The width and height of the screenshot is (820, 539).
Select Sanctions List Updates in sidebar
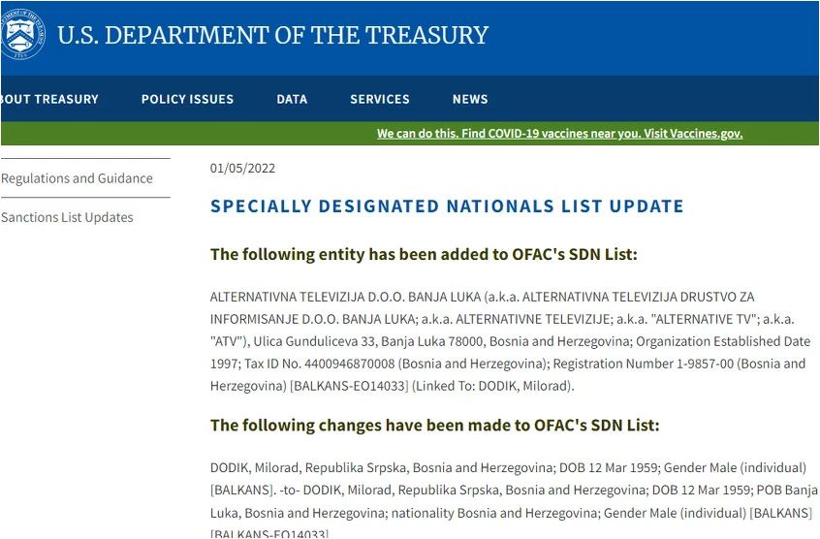(68, 217)
